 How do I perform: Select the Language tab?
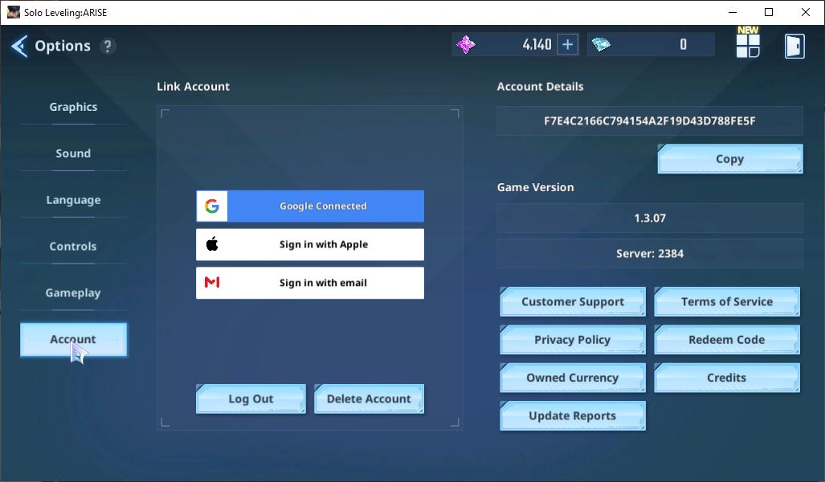[73, 200]
